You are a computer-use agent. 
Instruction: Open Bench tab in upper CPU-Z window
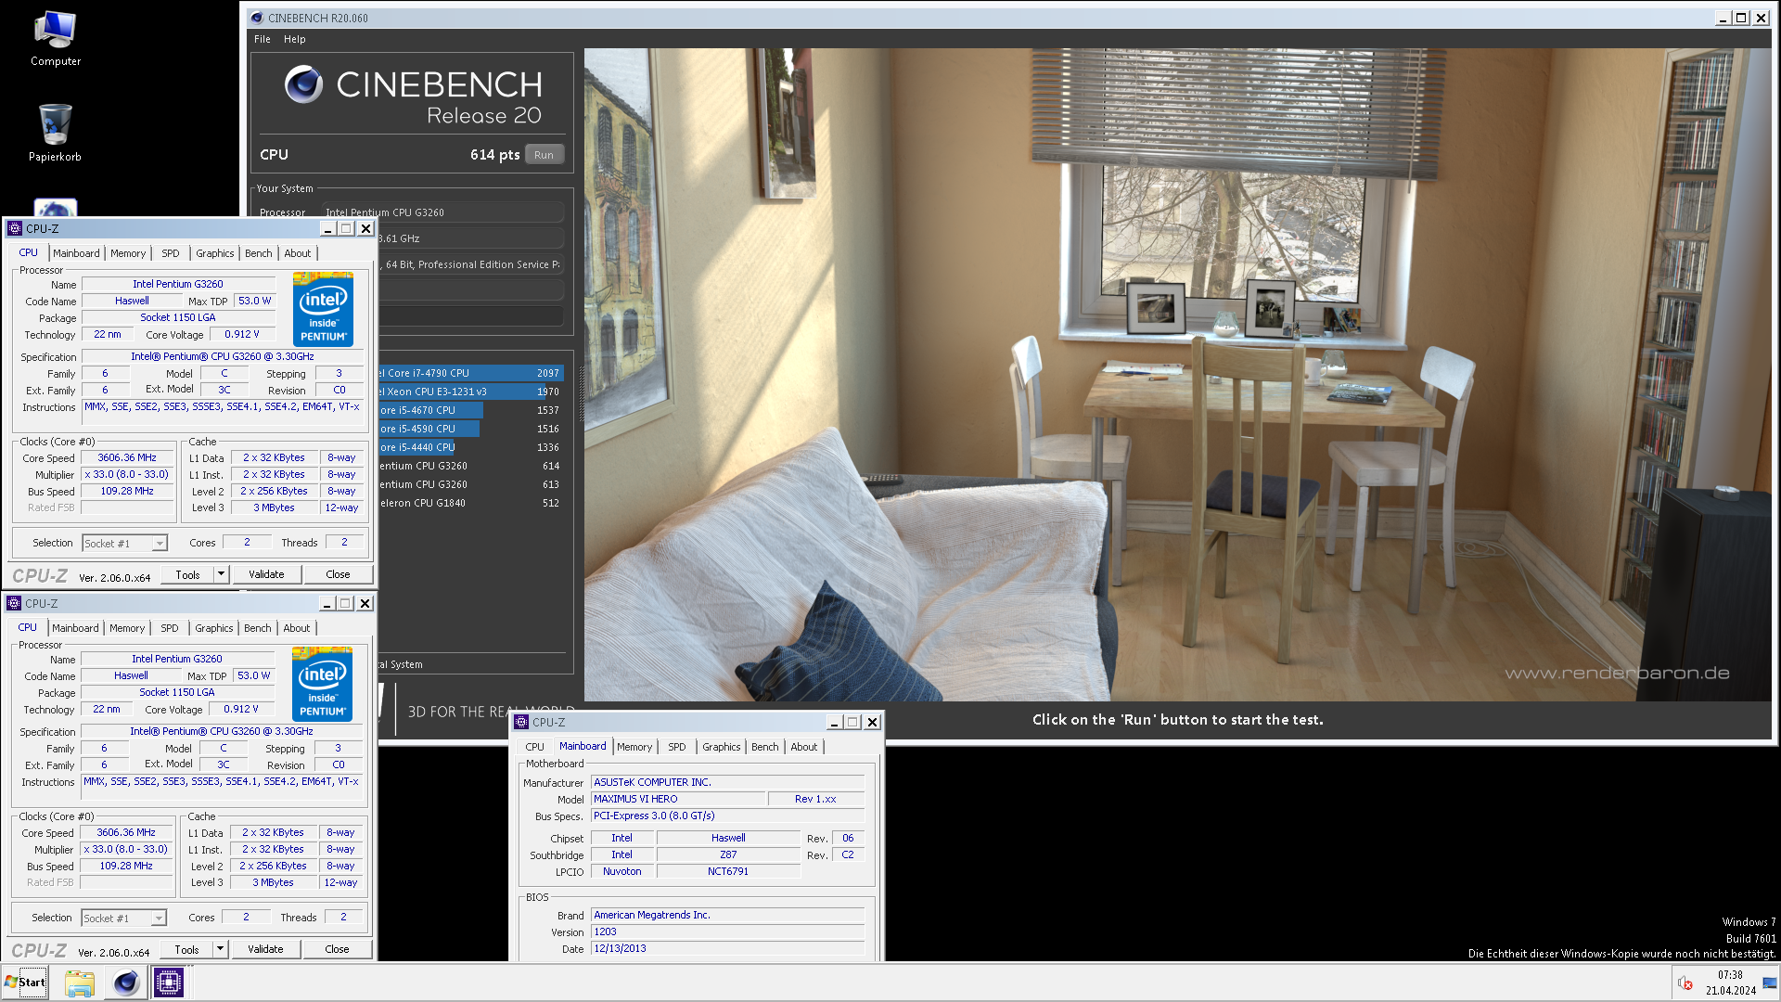click(259, 253)
